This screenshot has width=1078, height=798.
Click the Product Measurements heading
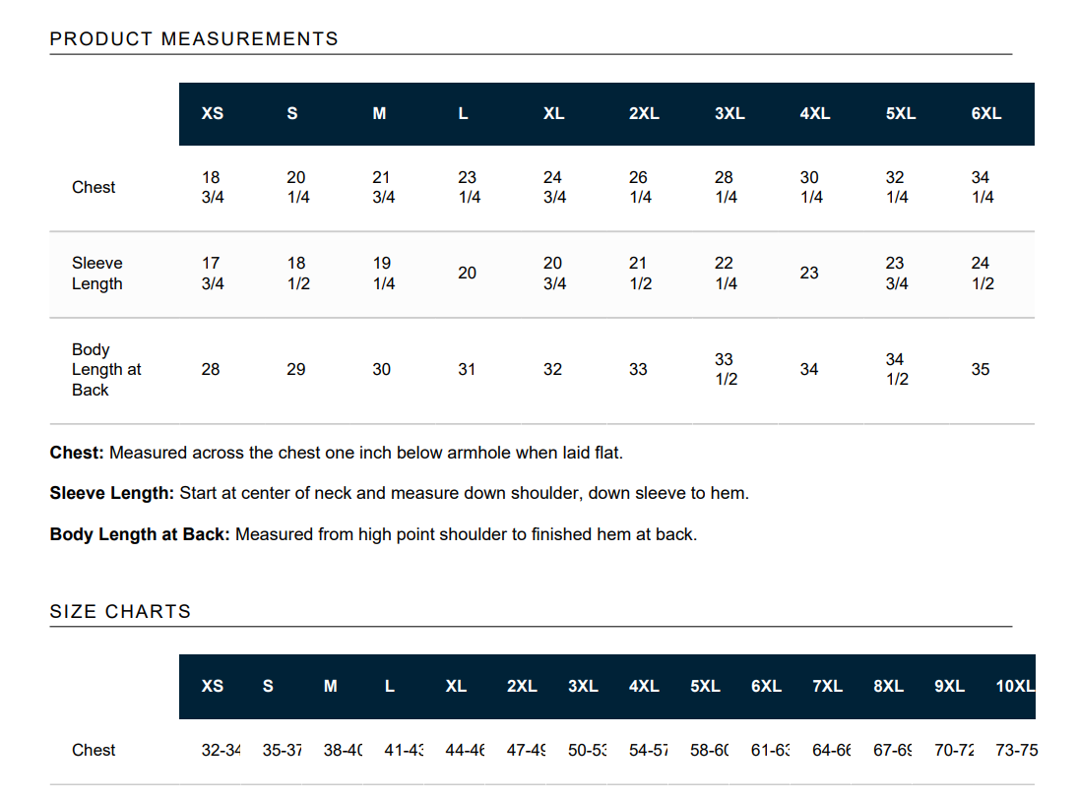tap(194, 39)
